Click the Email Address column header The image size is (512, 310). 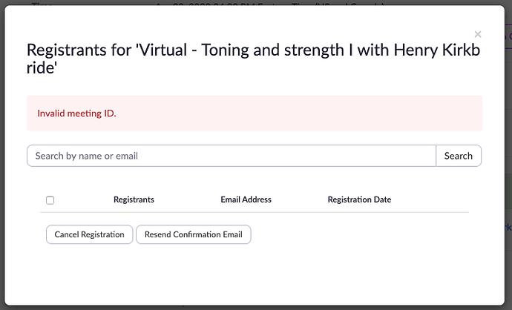(x=246, y=199)
